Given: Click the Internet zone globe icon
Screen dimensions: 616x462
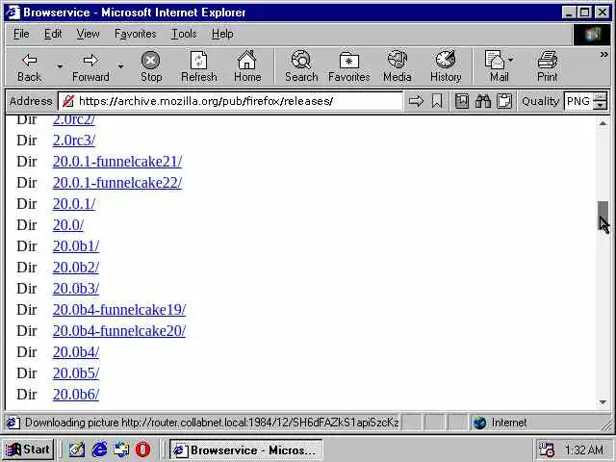Looking at the screenshot, I should point(479,423).
